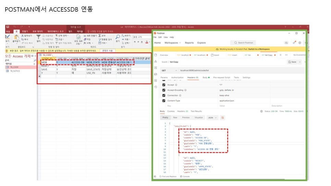Select the Raw response view tab
The image size is (331, 186).
point(175,117)
